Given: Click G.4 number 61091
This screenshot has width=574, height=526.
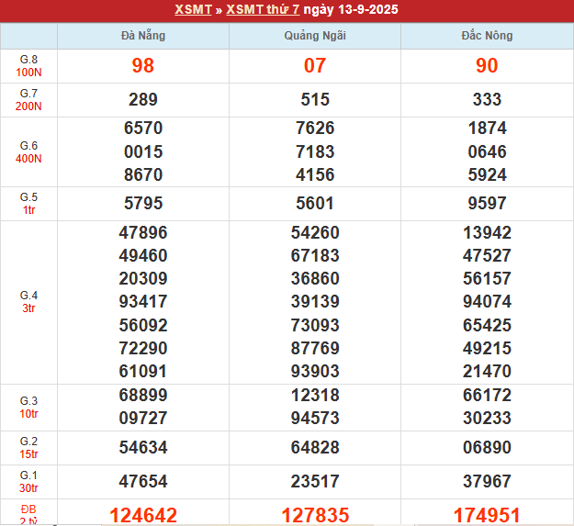Looking at the screenshot, I should [143, 371].
